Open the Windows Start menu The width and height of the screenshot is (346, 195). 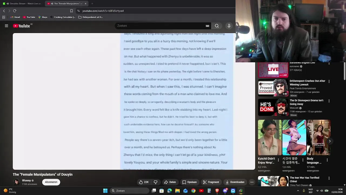[x=105, y=191]
